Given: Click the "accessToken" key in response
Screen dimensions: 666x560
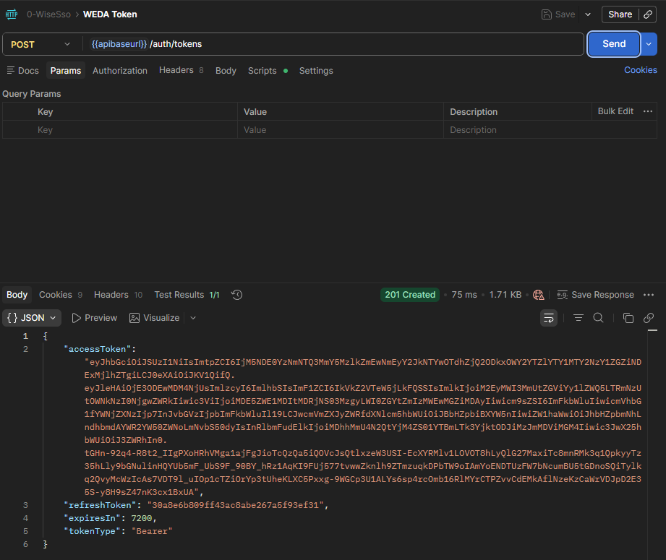Looking at the screenshot, I should coord(98,349).
